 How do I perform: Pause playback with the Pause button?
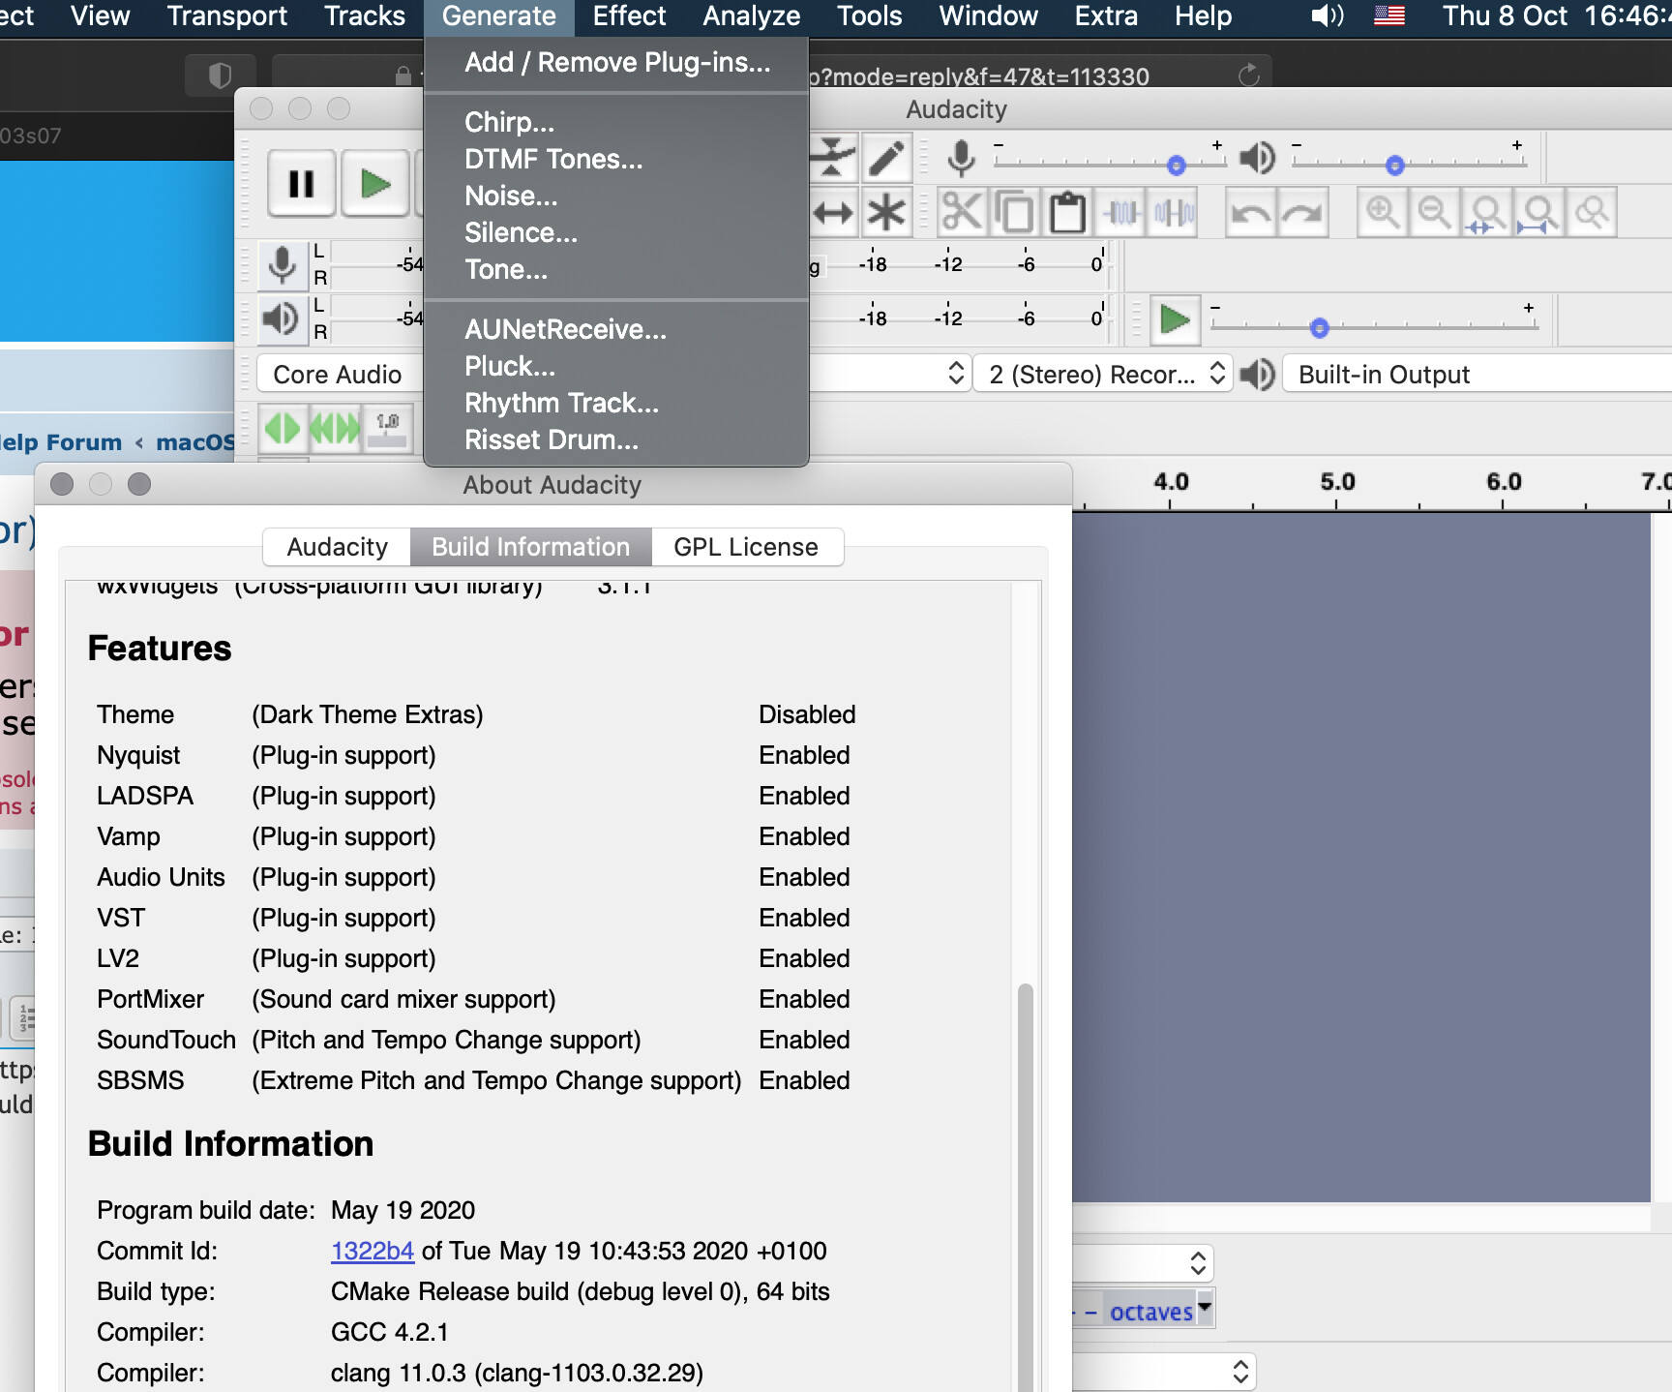pyautogui.click(x=301, y=183)
